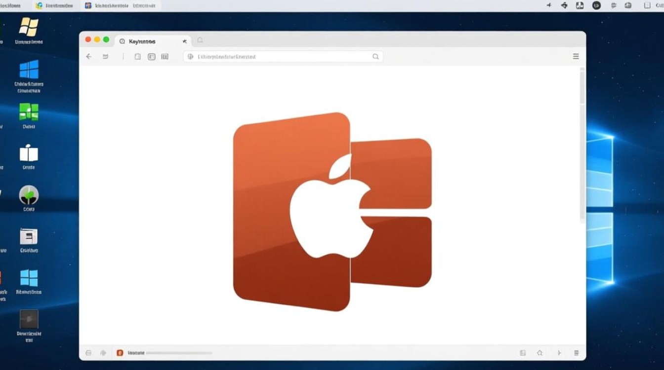The image size is (664, 370).
Task: Open the green grid desktop icon
Action: coord(29,112)
